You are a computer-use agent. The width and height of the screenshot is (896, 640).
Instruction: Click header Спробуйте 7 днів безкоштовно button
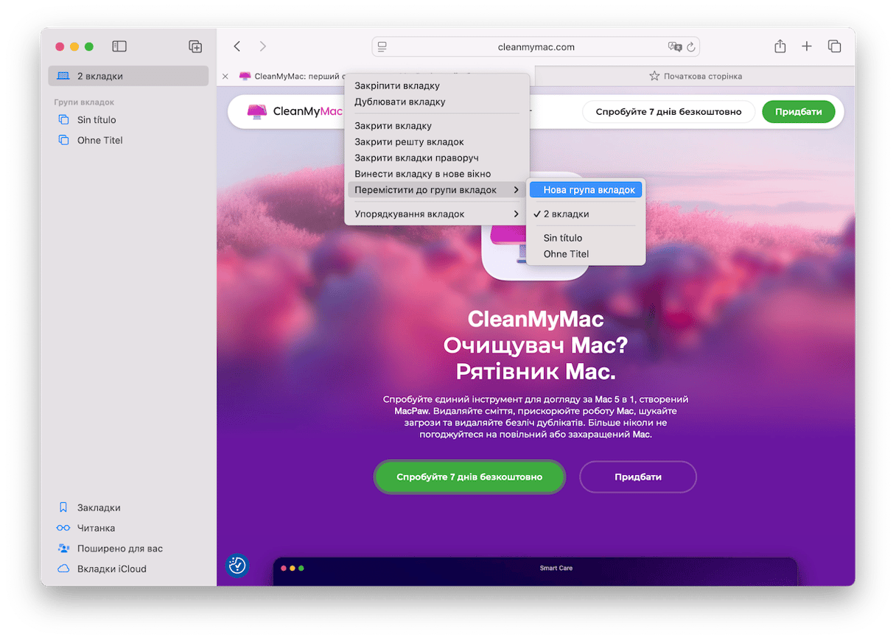pos(669,112)
